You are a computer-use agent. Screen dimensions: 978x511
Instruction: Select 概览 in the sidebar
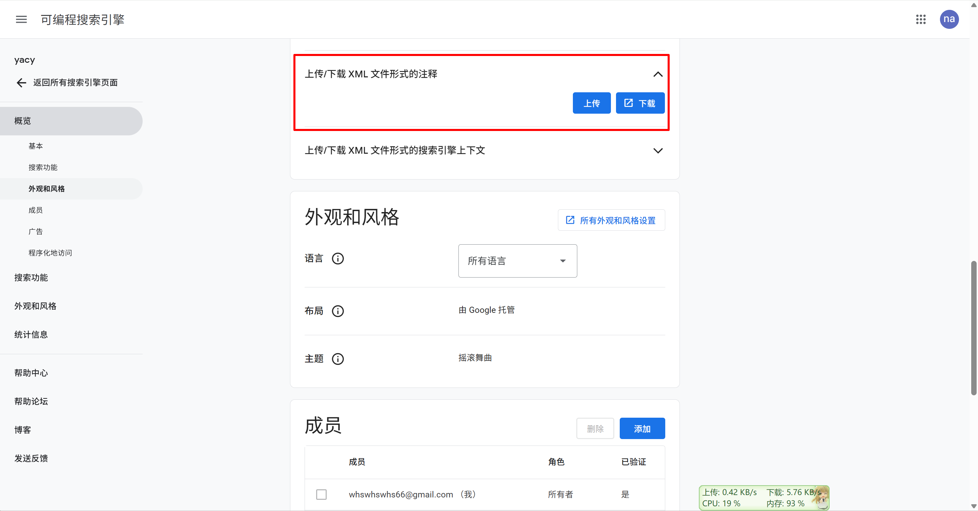[x=71, y=121]
